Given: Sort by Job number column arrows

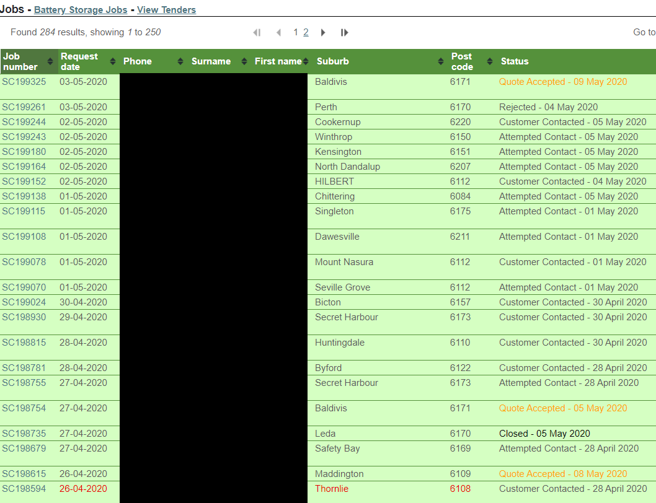Looking at the screenshot, I should pyautogui.click(x=50, y=61).
